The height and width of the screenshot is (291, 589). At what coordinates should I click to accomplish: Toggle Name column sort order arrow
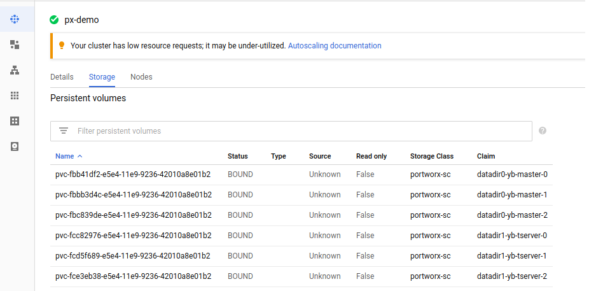80,156
